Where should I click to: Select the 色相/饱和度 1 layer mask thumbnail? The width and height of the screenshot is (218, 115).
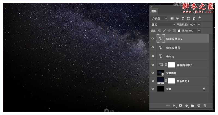171,65
